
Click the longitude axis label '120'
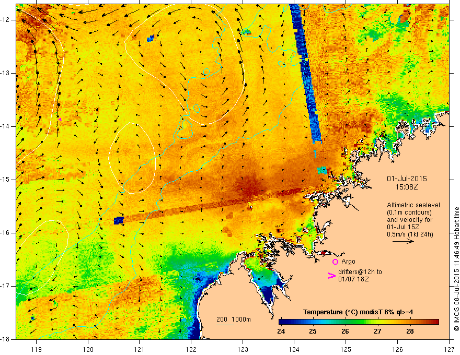(x=88, y=349)
